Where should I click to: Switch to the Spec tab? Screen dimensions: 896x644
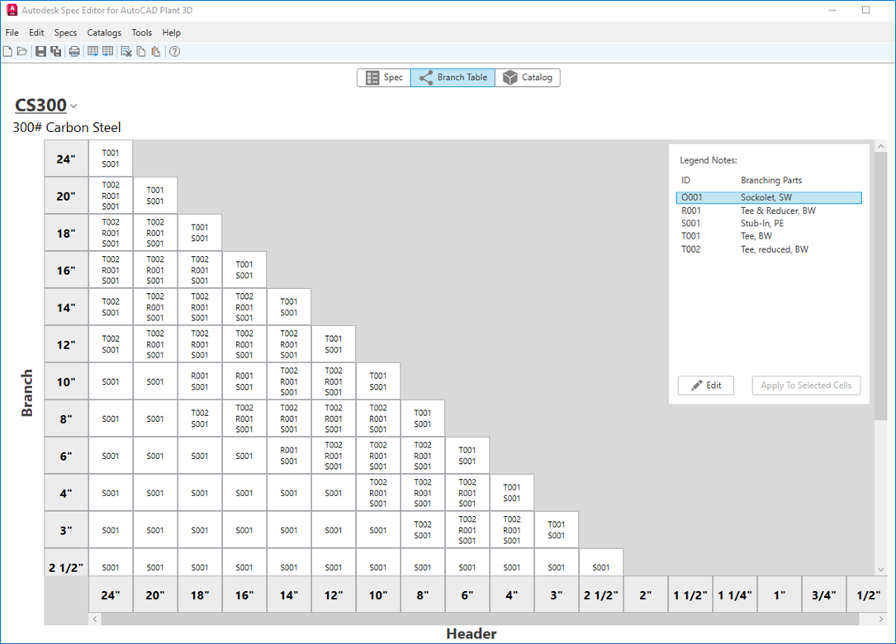tap(384, 78)
